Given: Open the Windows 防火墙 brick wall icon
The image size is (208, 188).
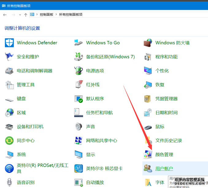Looking at the screenshot, I should pyautogui.click(x=148, y=43).
